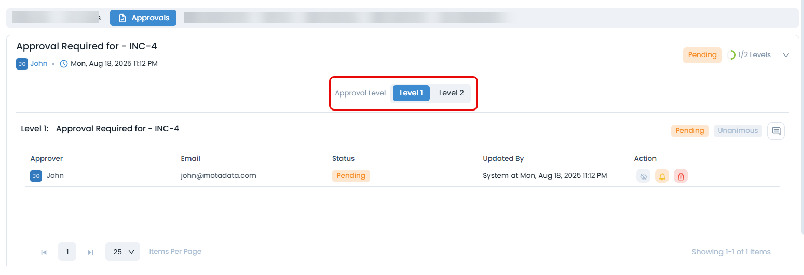Click the ignore approver eye-slash icon
The height and width of the screenshot is (275, 804).
click(x=643, y=176)
